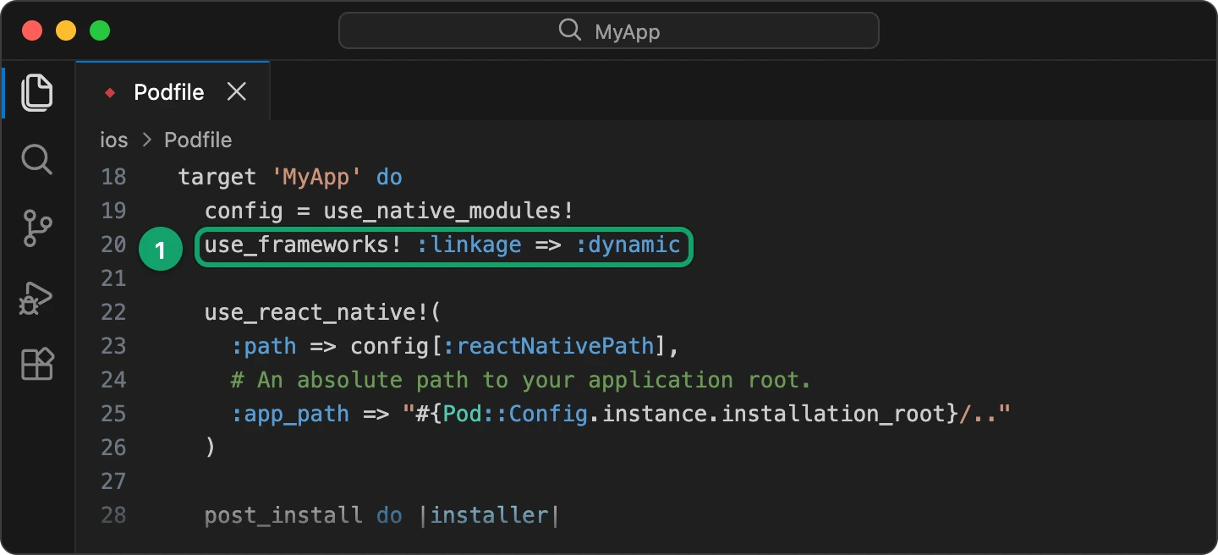This screenshot has width=1218, height=555.
Task: Click 'use_react_native!(' on line 22
Action: (323, 312)
